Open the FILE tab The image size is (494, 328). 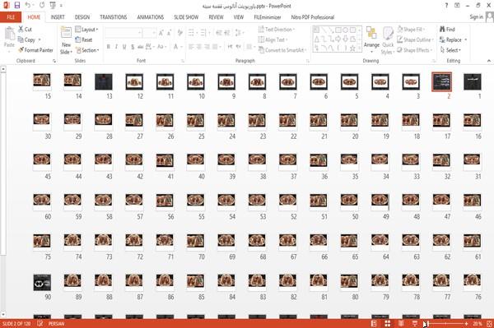click(x=11, y=17)
